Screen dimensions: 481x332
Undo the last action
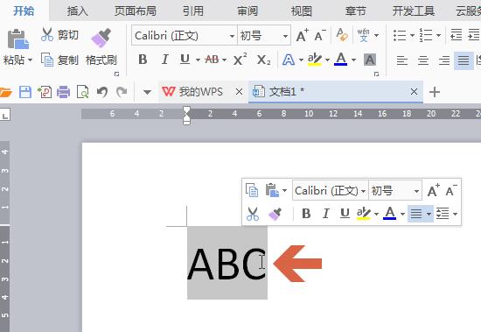click(102, 92)
